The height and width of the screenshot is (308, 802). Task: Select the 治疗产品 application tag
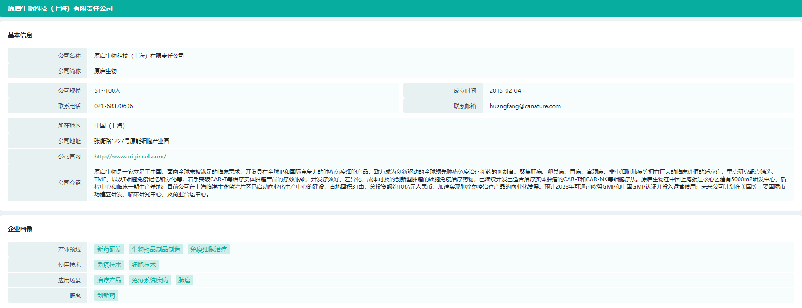(109, 281)
